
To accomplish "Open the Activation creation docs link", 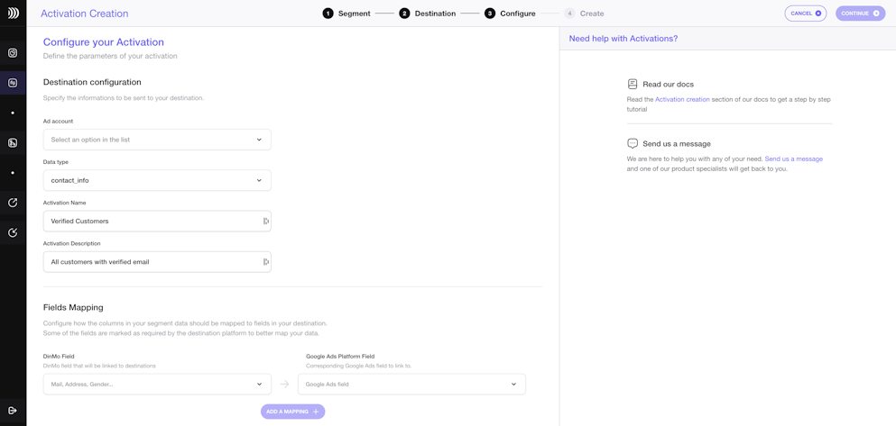I will coord(682,99).
